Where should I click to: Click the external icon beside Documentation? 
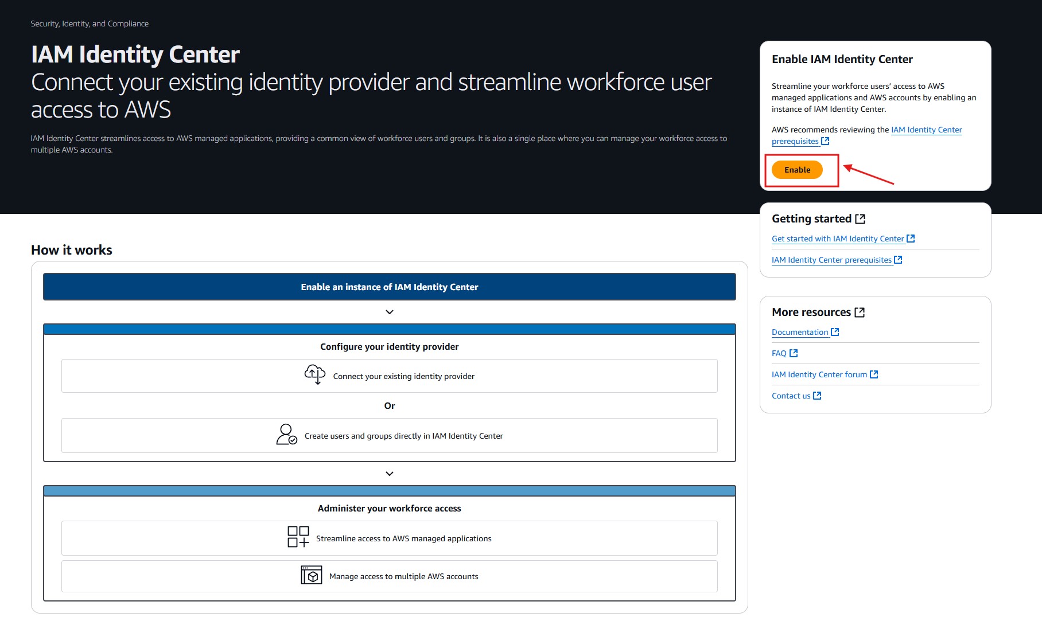pyautogui.click(x=835, y=332)
